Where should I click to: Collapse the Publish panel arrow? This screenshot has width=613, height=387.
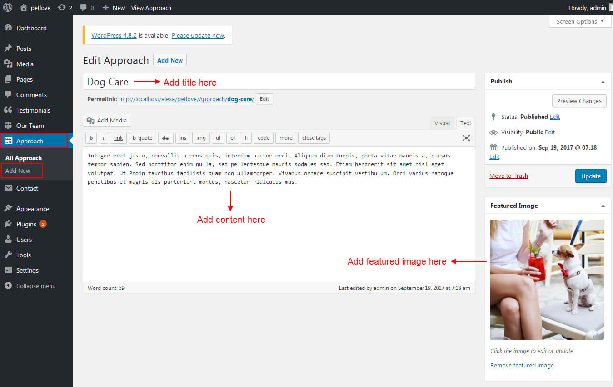point(603,82)
